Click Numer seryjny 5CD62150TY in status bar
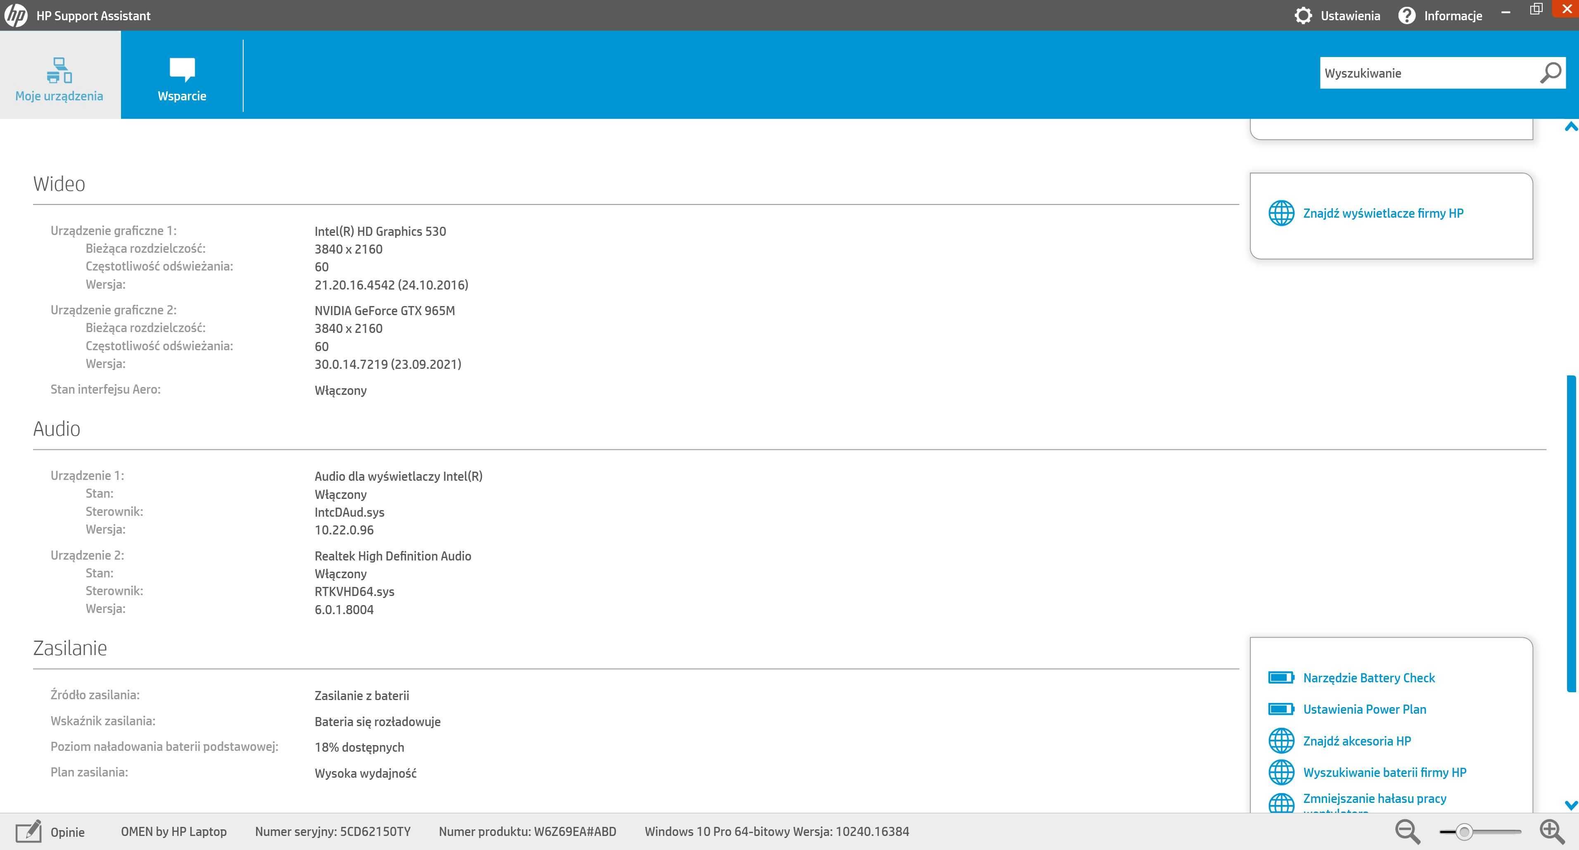 click(333, 831)
